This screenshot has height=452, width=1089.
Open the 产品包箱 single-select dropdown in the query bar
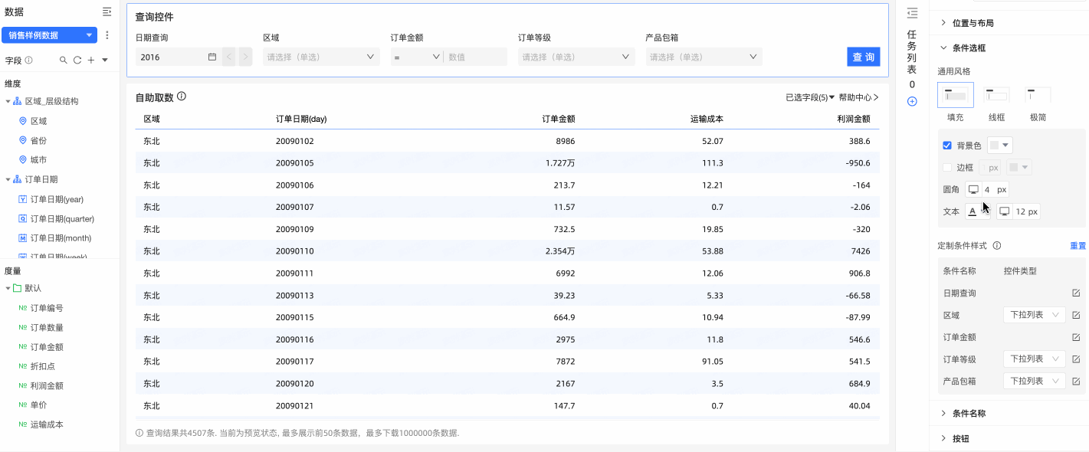pos(704,57)
